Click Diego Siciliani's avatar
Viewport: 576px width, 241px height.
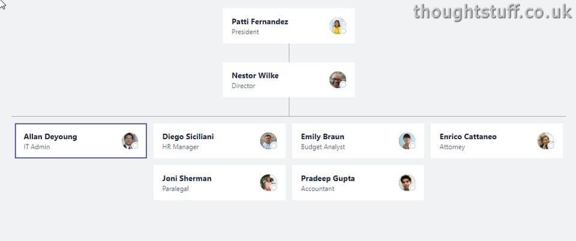click(268, 141)
